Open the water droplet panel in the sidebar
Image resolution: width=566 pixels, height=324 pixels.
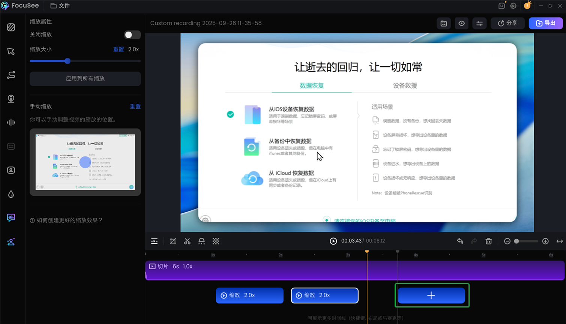[11, 194]
